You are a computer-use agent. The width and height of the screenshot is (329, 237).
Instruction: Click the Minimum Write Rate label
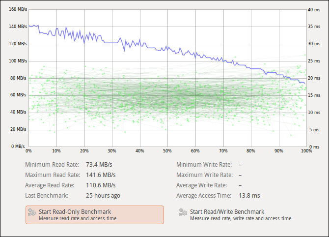coord(204,165)
